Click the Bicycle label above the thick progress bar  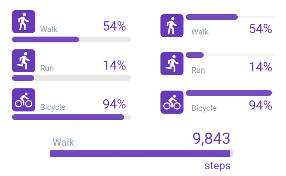(x=53, y=107)
